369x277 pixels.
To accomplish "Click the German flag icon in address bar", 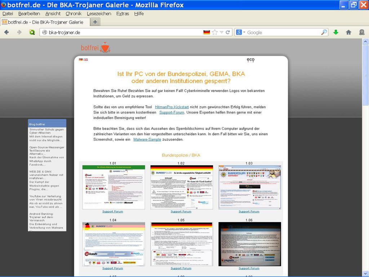I will click(206, 32).
